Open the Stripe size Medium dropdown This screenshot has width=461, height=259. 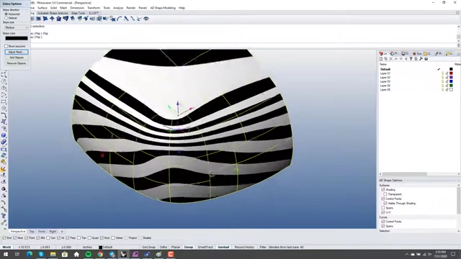pyautogui.click(x=16, y=27)
